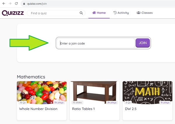Select the DW 2.5 quiz title
175x124 pixels.
(130, 109)
